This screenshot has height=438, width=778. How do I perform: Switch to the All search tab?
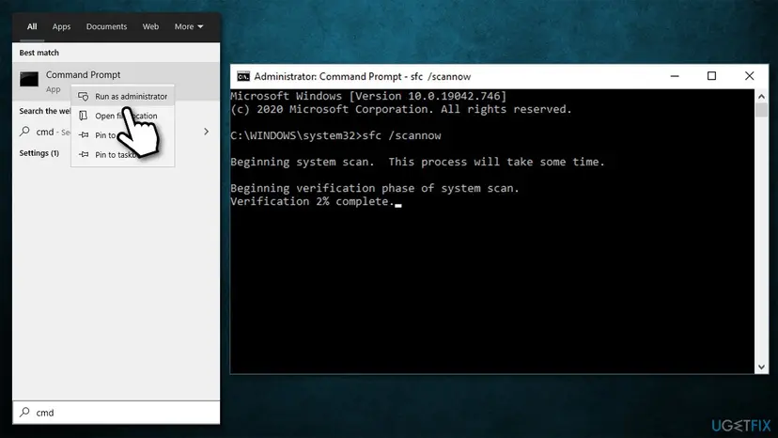tap(32, 27)
